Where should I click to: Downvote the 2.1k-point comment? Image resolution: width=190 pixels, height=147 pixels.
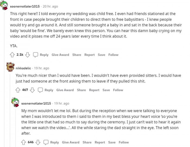[27, 55]
